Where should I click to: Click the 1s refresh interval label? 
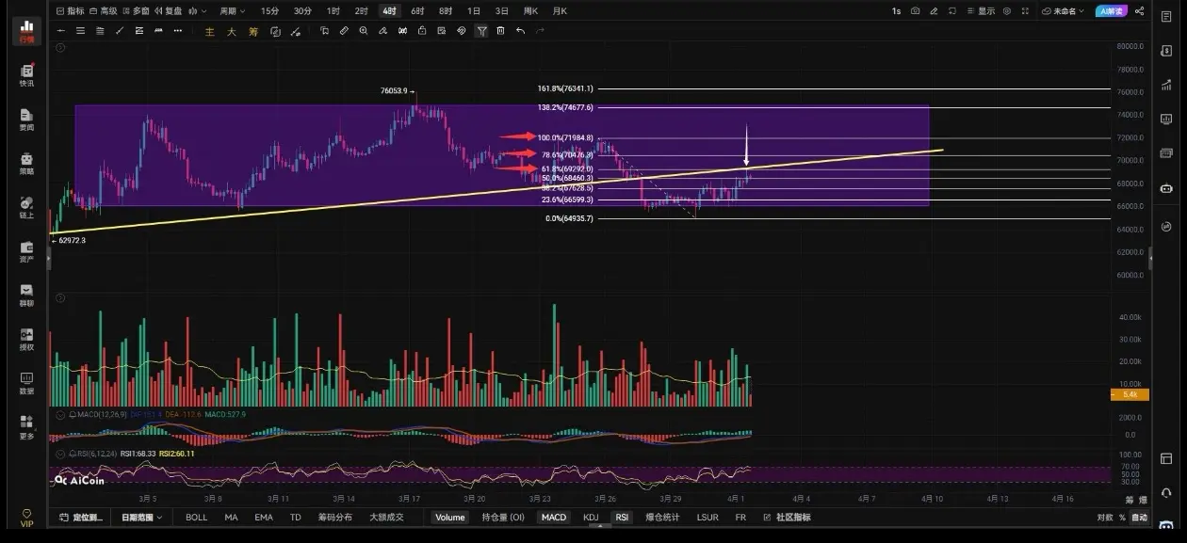pos(896,11)
